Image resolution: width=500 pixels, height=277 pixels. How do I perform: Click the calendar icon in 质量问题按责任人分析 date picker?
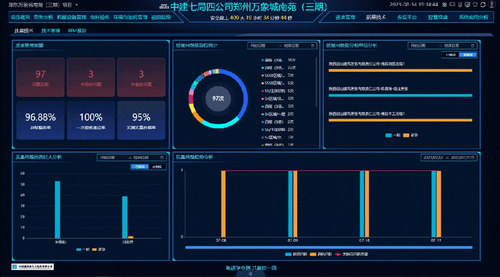click(x=162, y=158)
